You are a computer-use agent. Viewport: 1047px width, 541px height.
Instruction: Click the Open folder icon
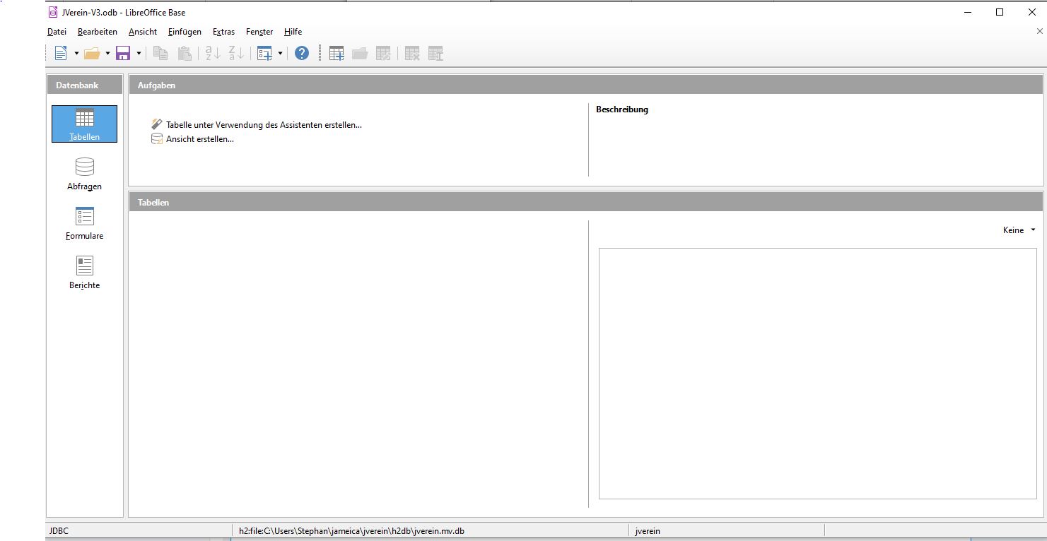coord(92,53)
